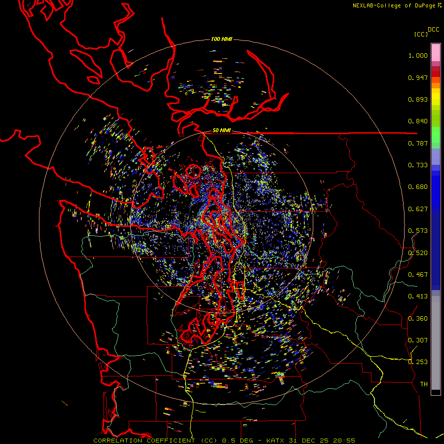
Task: Click the 0.627 legend value
Action: pos(418,209)
